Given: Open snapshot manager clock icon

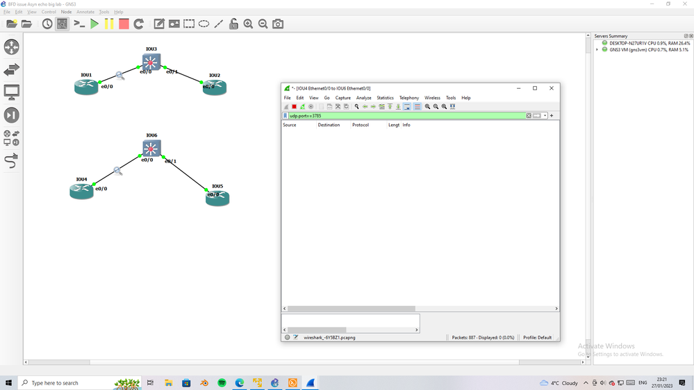Looking at the screenshot, I should point(47,24).
